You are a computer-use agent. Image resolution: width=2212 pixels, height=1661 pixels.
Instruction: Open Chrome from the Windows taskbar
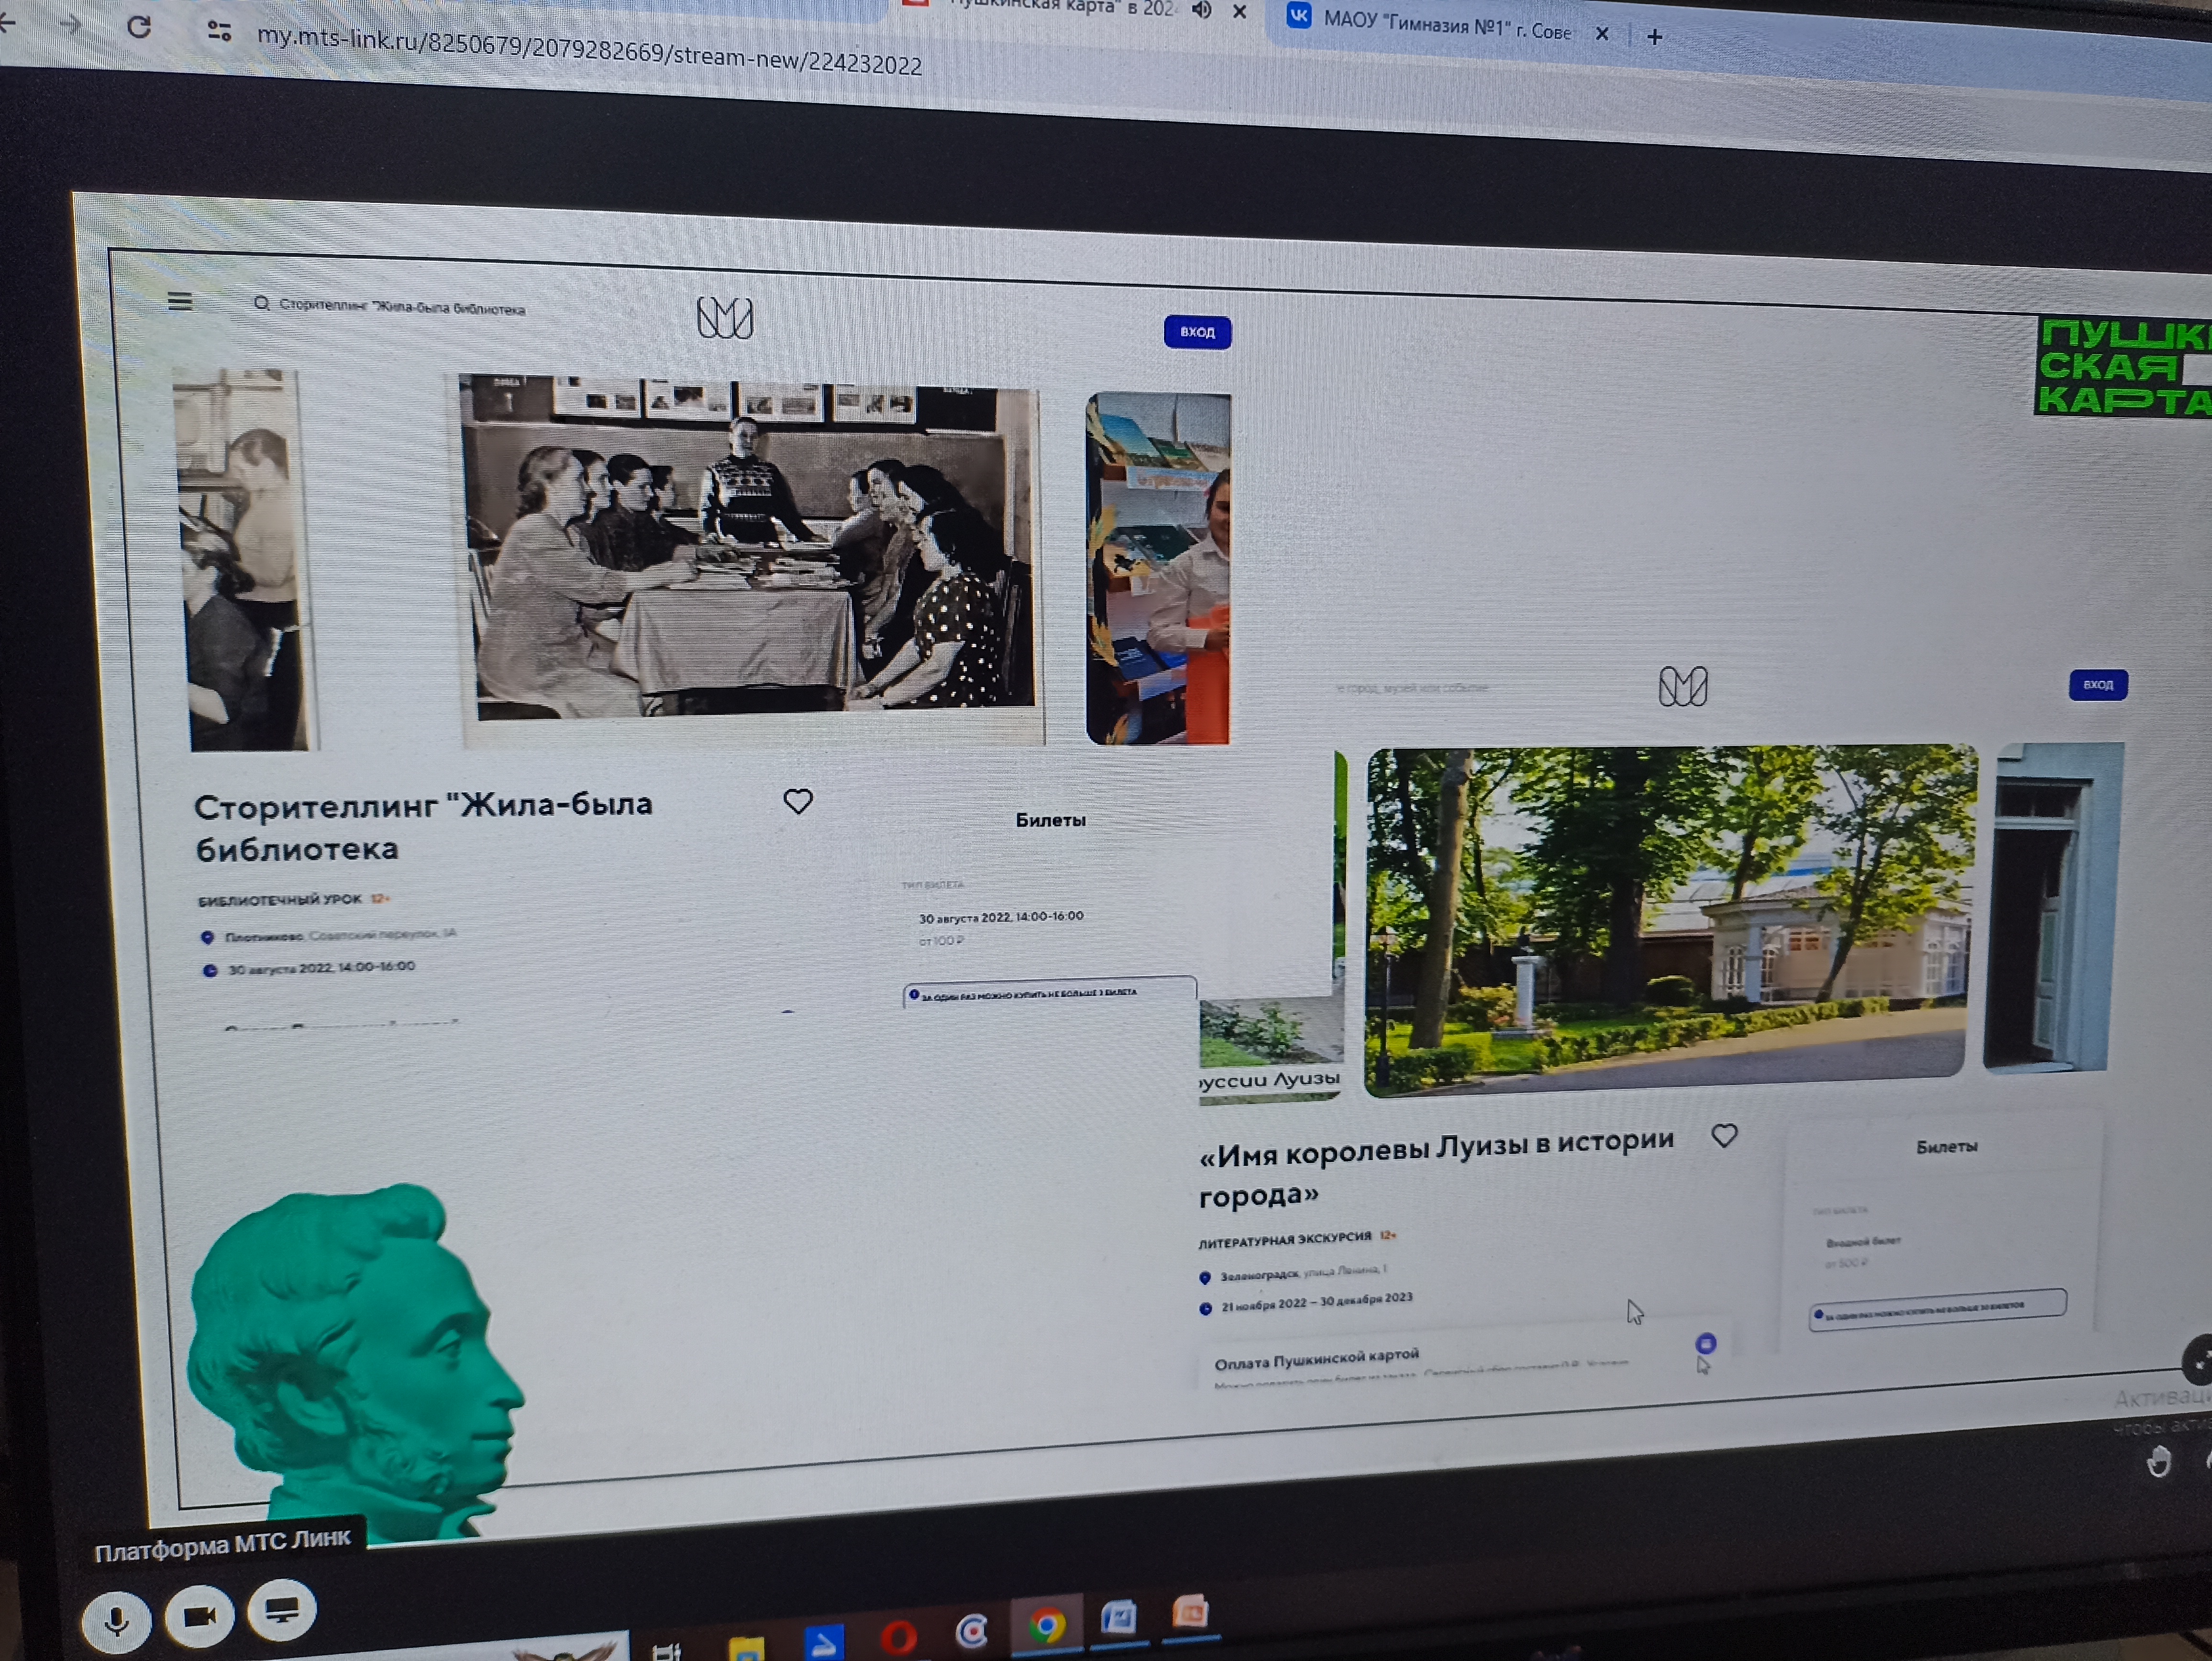pyautogui.click(x=1046, y=1625)
